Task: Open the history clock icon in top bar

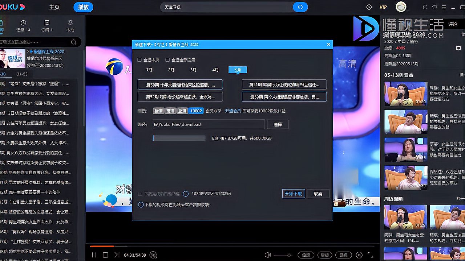Action: pyautogui.click(x=369, y=7)
